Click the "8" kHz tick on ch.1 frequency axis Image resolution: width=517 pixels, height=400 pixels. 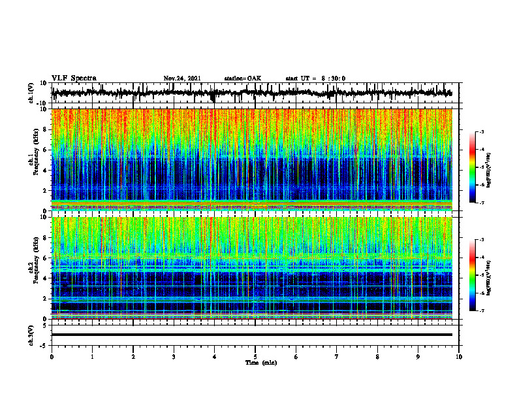click(x=45, y=129)
